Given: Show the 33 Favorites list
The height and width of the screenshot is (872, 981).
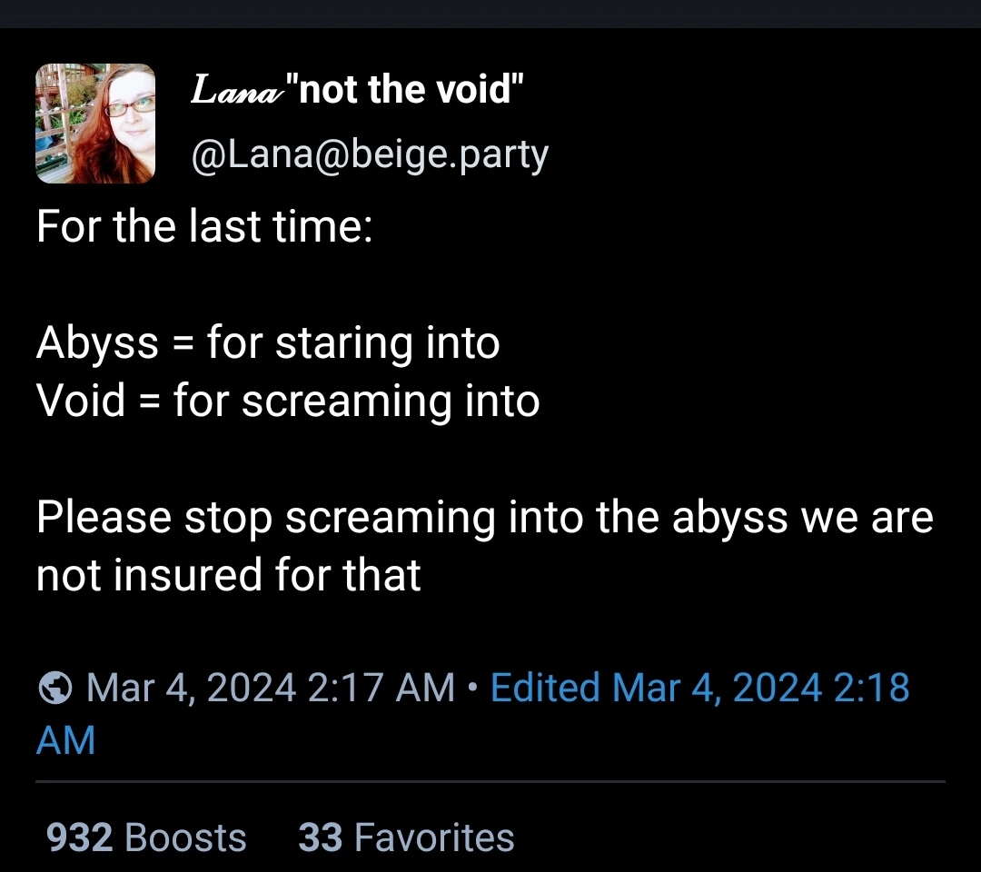Looking at the screenshot, I should [x=406, y=837].
